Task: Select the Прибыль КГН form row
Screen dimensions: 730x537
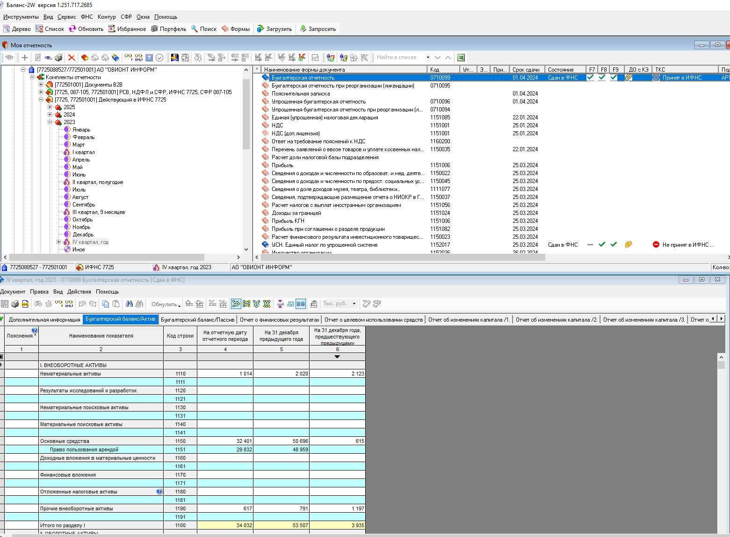Action: (x=288, y=221)
